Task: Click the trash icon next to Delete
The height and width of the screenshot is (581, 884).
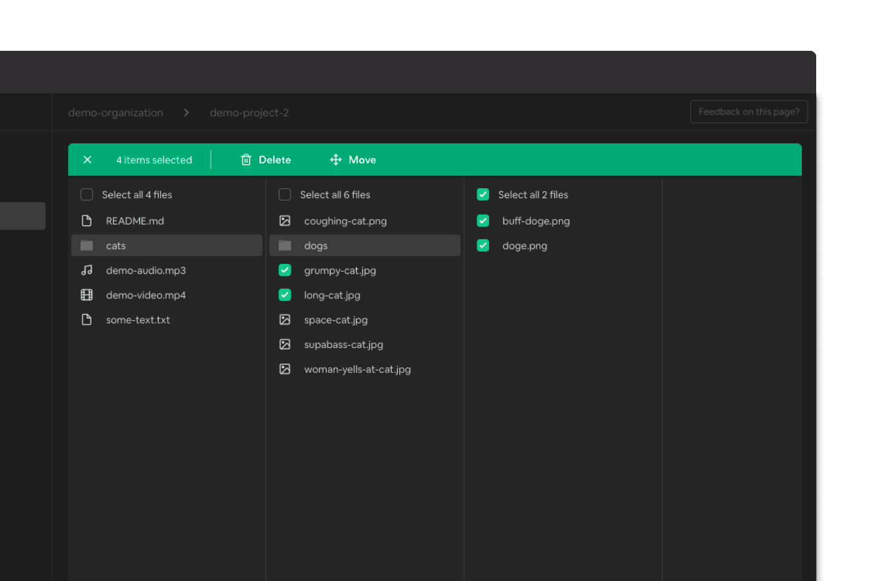Action: click(x=246, y=159)
